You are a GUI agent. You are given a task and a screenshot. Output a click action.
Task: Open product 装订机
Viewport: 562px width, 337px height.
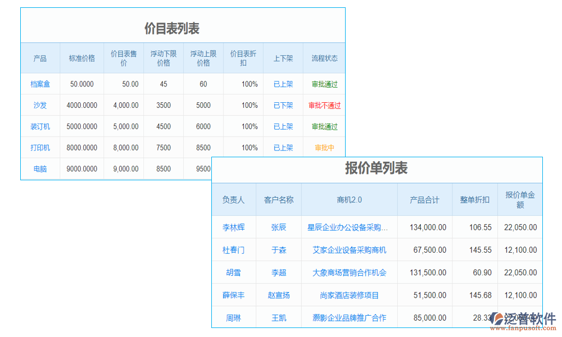(x=40, y=126)
